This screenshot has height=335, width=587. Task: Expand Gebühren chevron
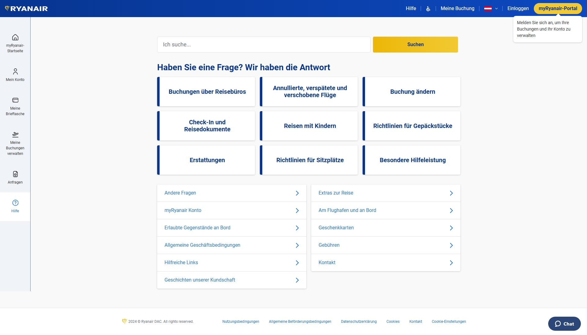point(451,245)
